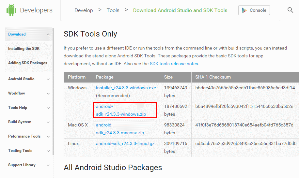This screenshot has height=178, width=299.
Task: Click the Download Android Studio breadcrumb
Action: (x=180, y=10)
